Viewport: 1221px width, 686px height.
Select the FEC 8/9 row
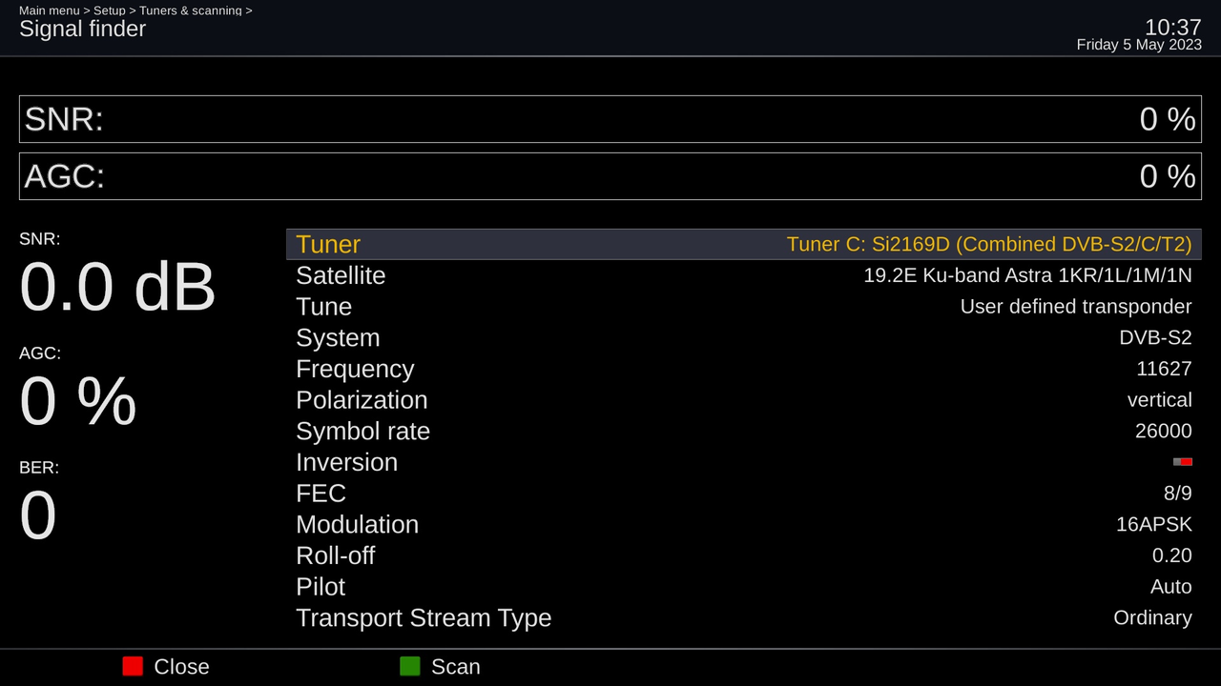(x=743, y=494)
